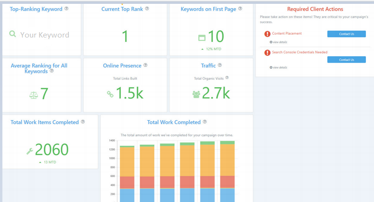Click help icon next to Total Organic Visits
The width and height of the screenshot is (374, 202).
tap(227, 78)
